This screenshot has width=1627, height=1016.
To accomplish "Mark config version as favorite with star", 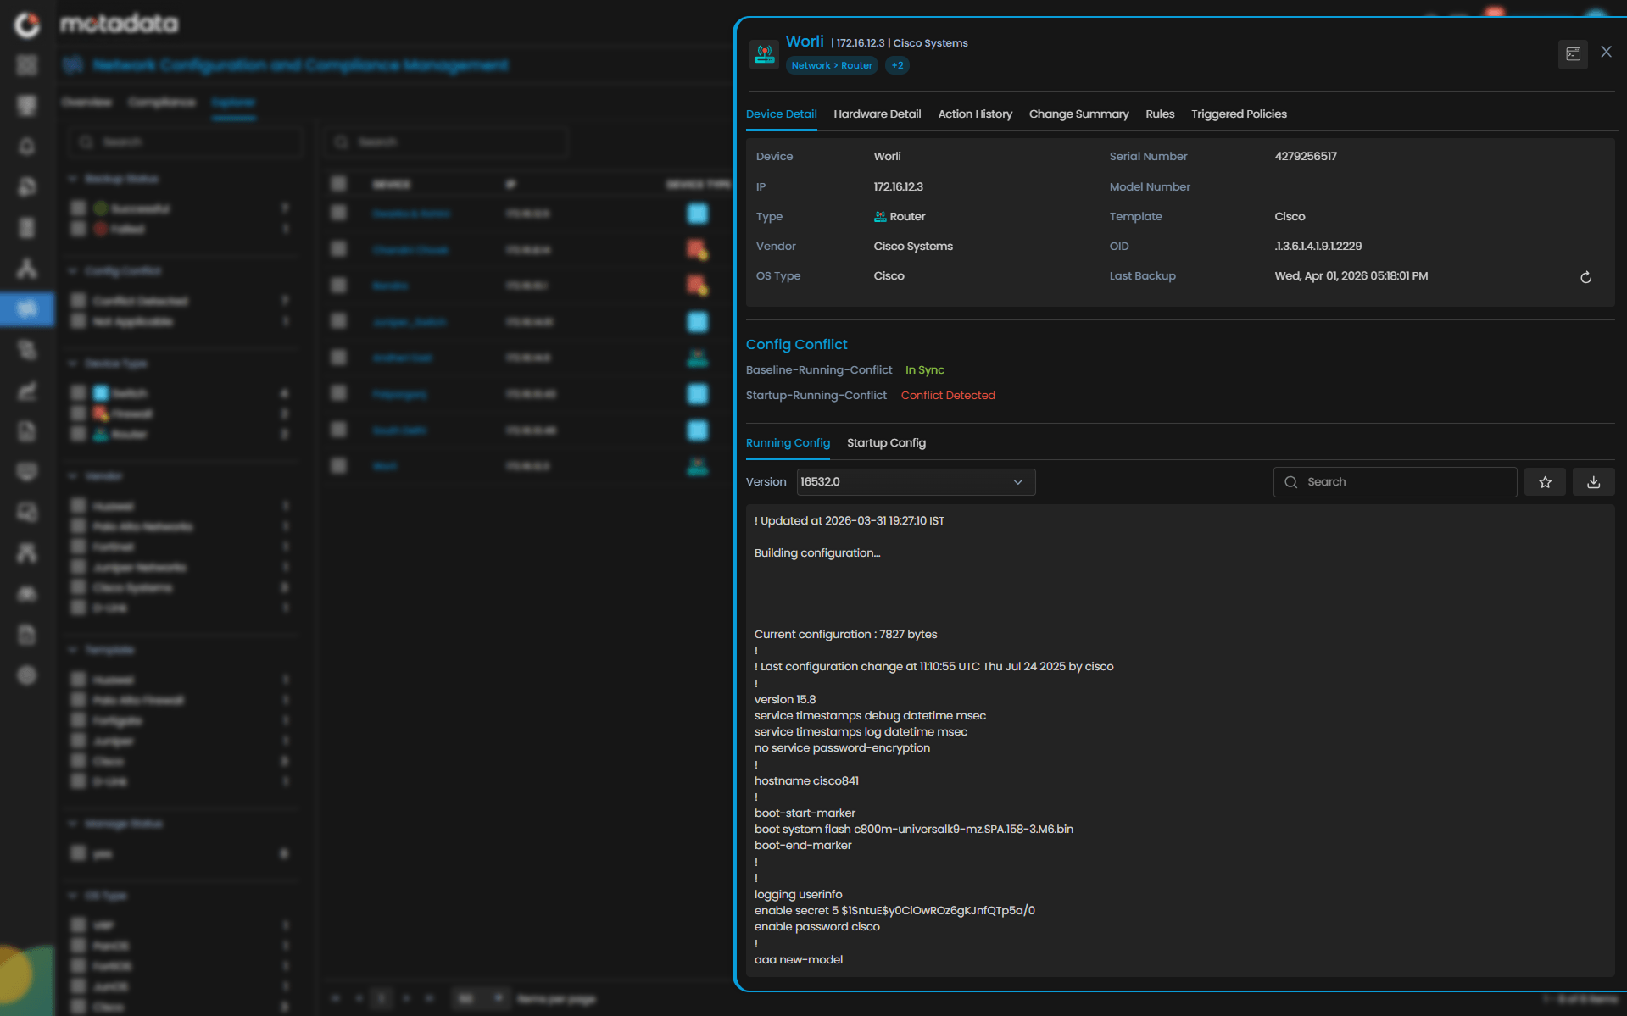I will tap(1545, 482).
